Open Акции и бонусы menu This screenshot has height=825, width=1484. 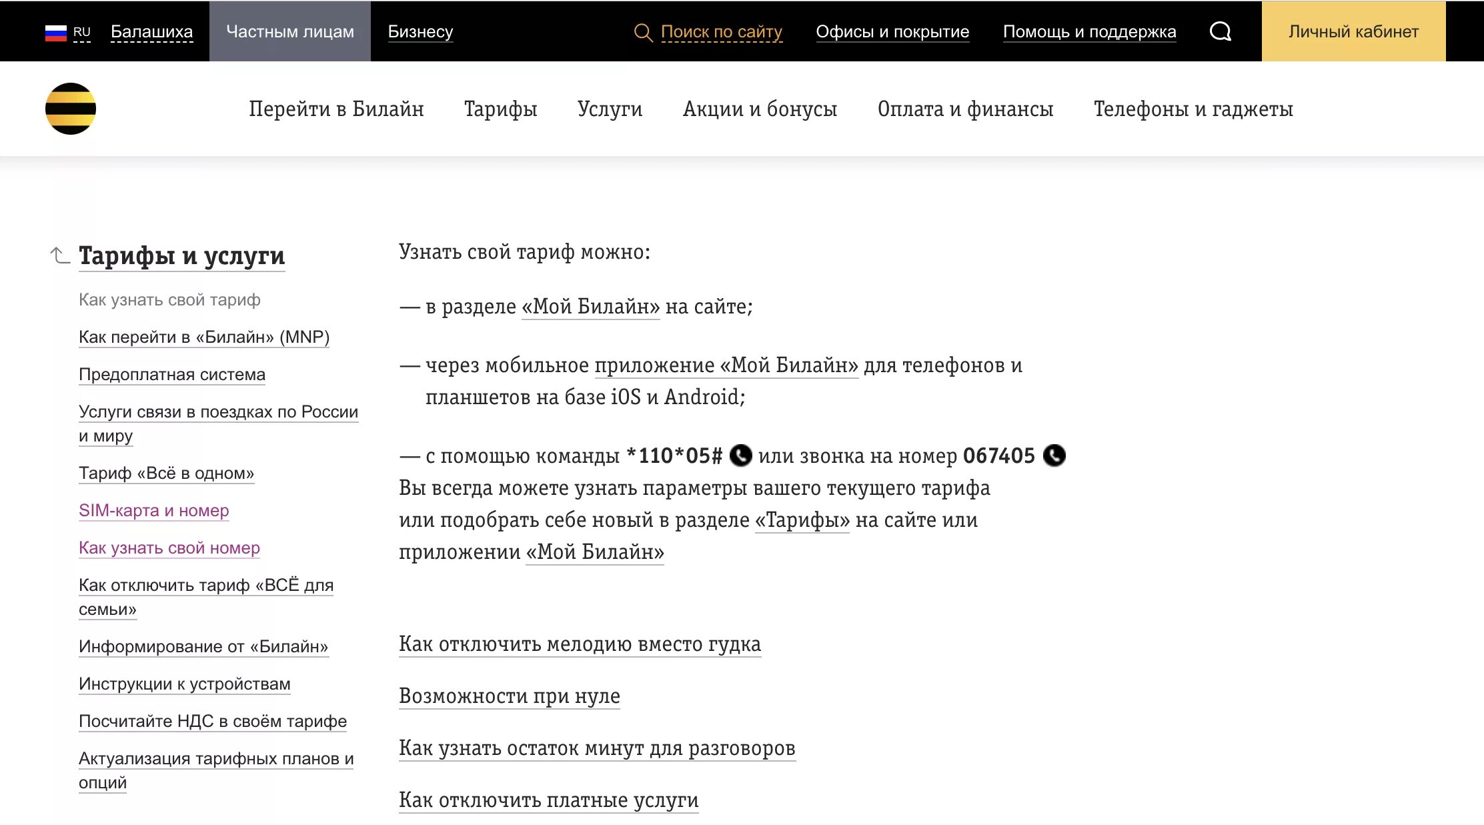click(x=760, y=109)
